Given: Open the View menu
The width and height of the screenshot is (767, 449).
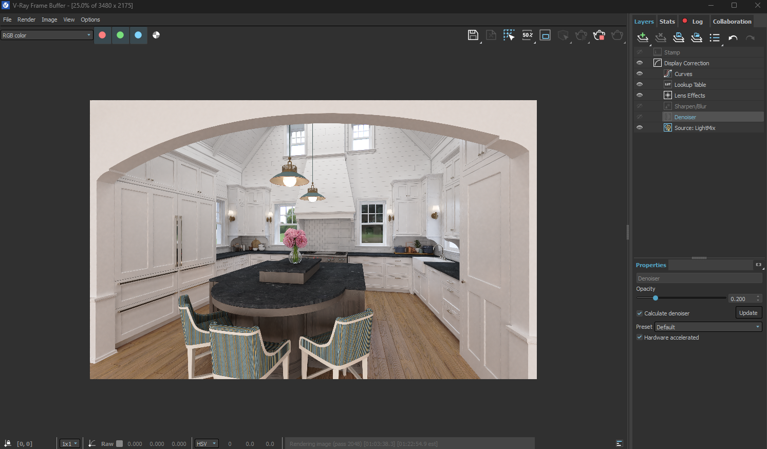Looking at the screenshot, I should coord(69,20).
